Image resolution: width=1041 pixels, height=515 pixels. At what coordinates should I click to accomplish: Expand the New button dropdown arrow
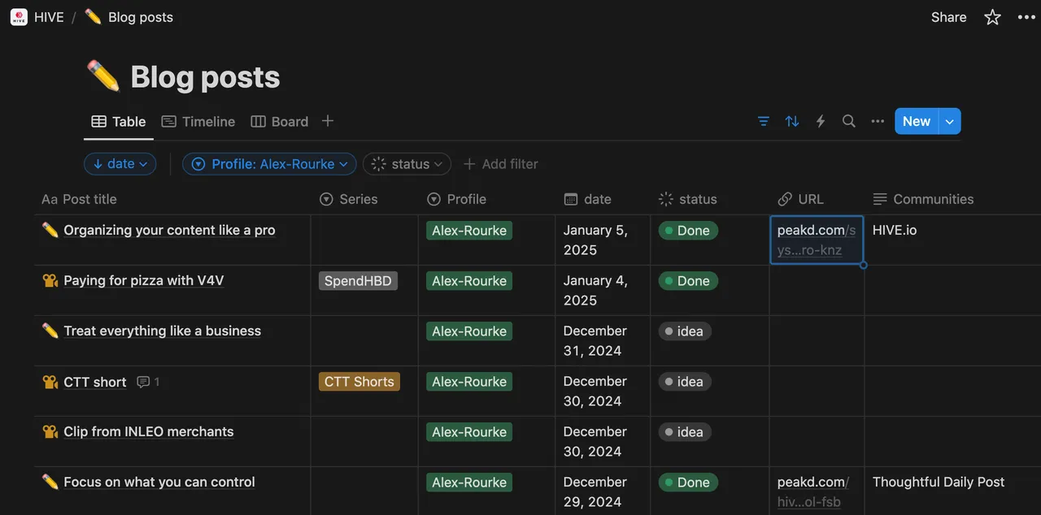[950, 121]
